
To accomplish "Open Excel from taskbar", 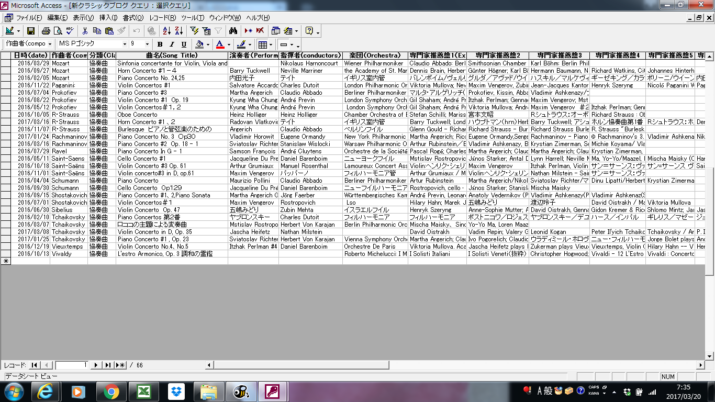I will pos(143,391).
